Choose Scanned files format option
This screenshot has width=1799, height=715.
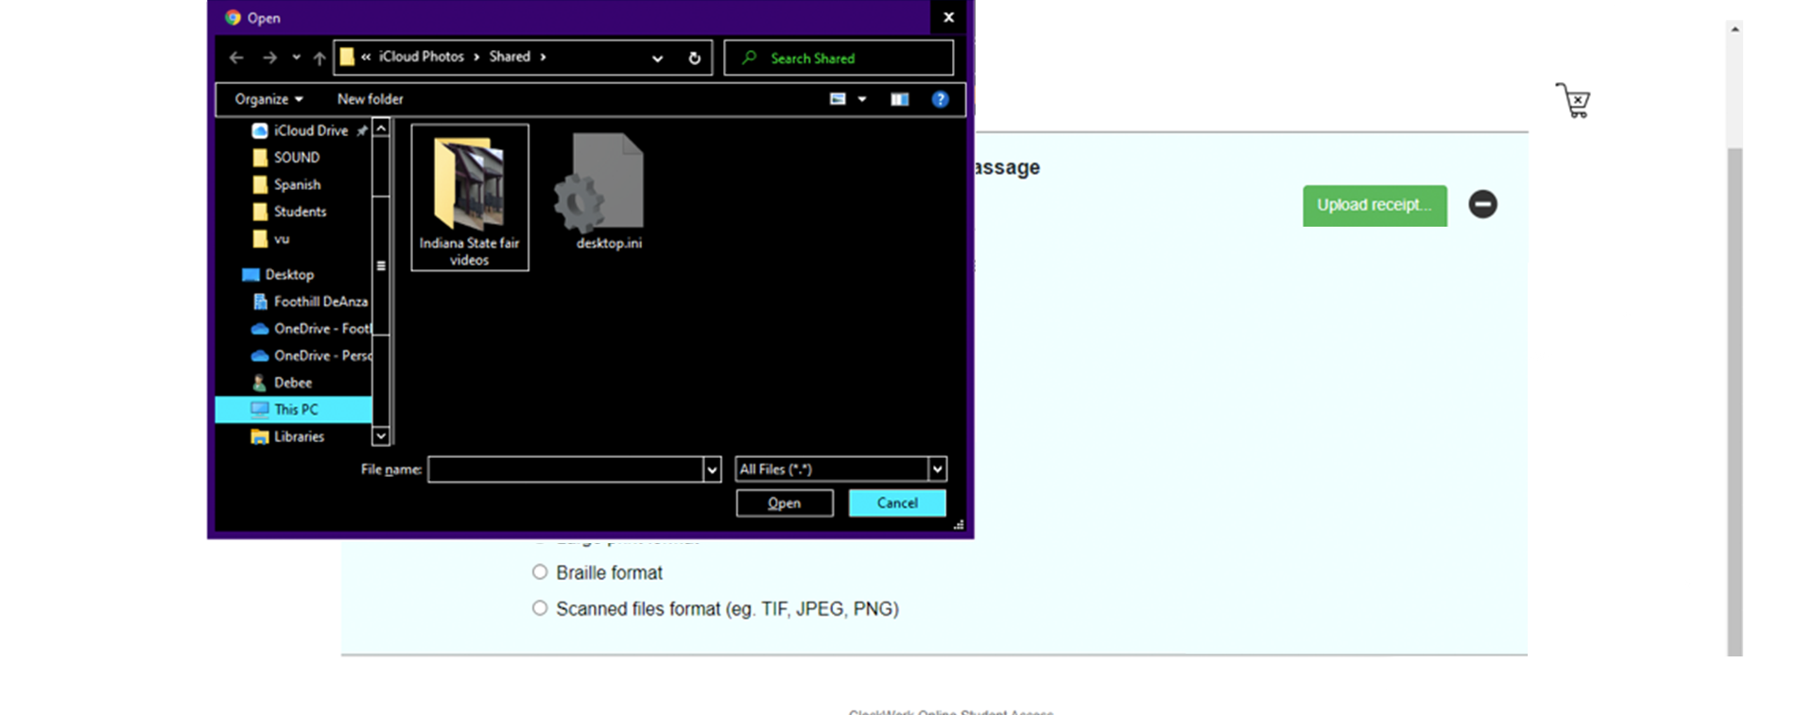coord(540,608)
